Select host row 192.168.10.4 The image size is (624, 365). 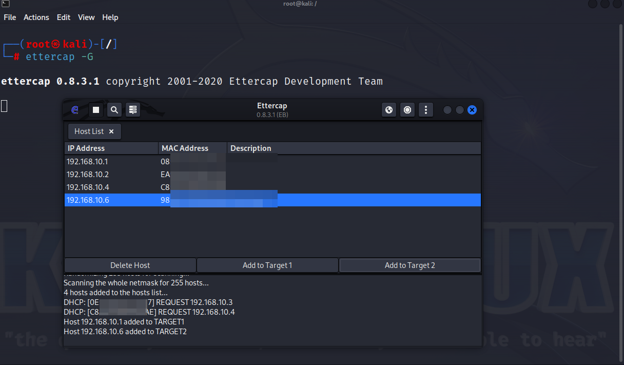point(272,187)
